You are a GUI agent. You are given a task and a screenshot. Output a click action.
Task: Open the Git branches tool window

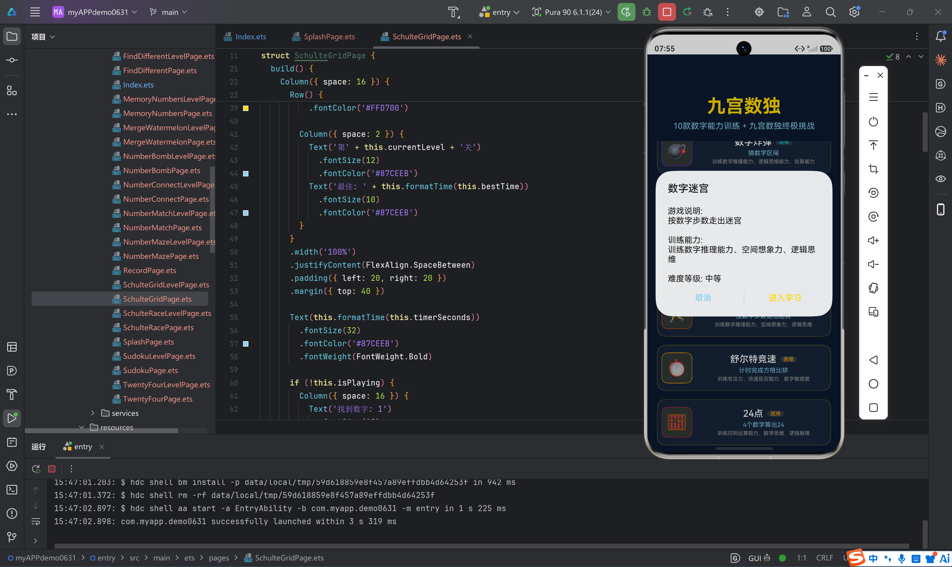click(12, 537)
